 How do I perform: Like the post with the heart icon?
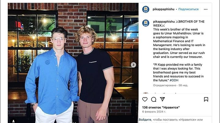145,99
